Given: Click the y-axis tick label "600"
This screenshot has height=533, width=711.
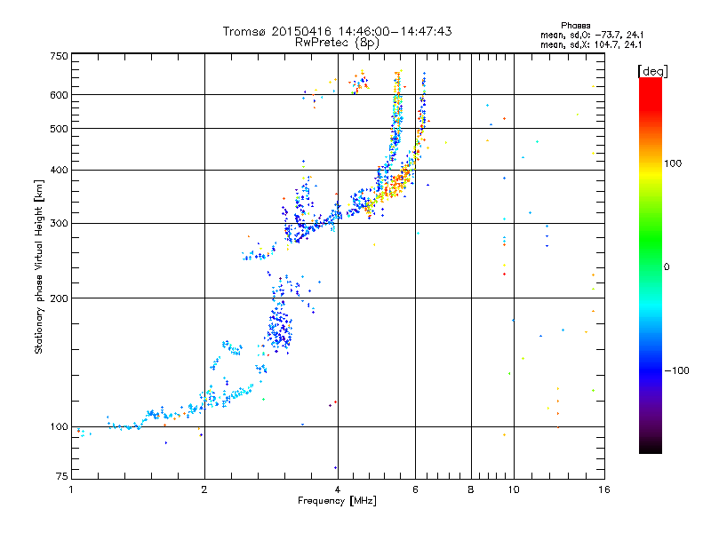Looking at the screenshot, I should coord(59,95).
